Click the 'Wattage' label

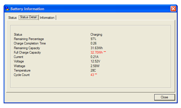[19, 66]
